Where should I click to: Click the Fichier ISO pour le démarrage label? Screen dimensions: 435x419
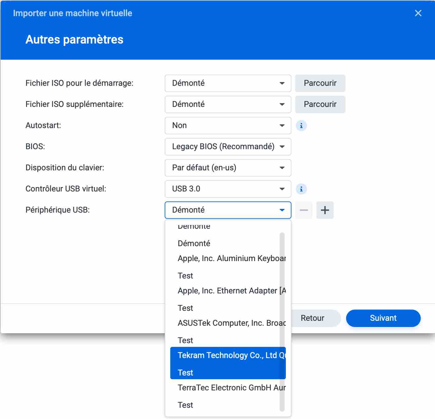(x=80, y=83)
